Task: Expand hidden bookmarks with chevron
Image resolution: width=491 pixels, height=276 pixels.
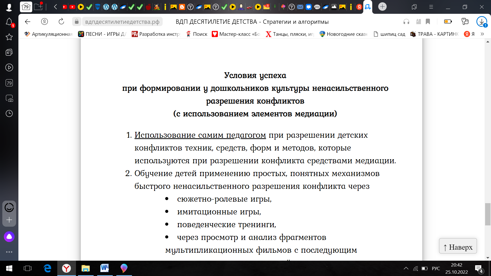Action: coord(482,34)
